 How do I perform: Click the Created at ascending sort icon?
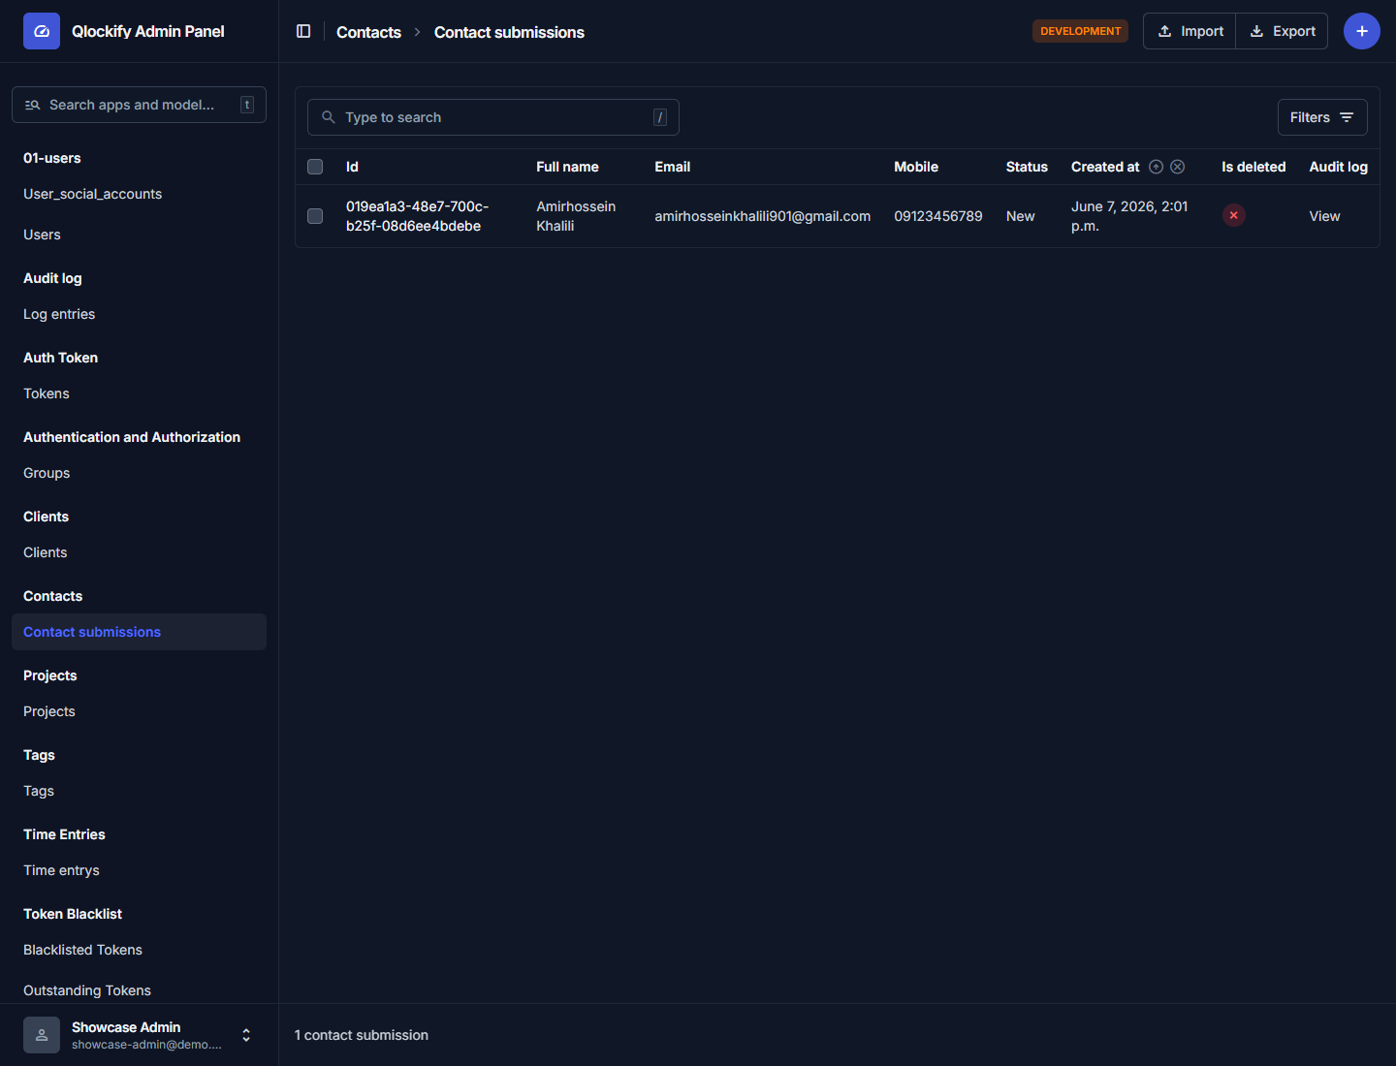(x=1156, y=167)
